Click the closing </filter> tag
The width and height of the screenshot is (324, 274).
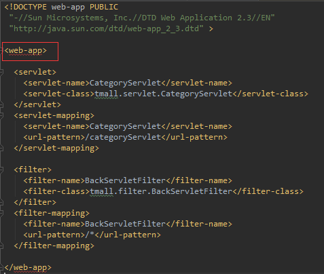35,202
